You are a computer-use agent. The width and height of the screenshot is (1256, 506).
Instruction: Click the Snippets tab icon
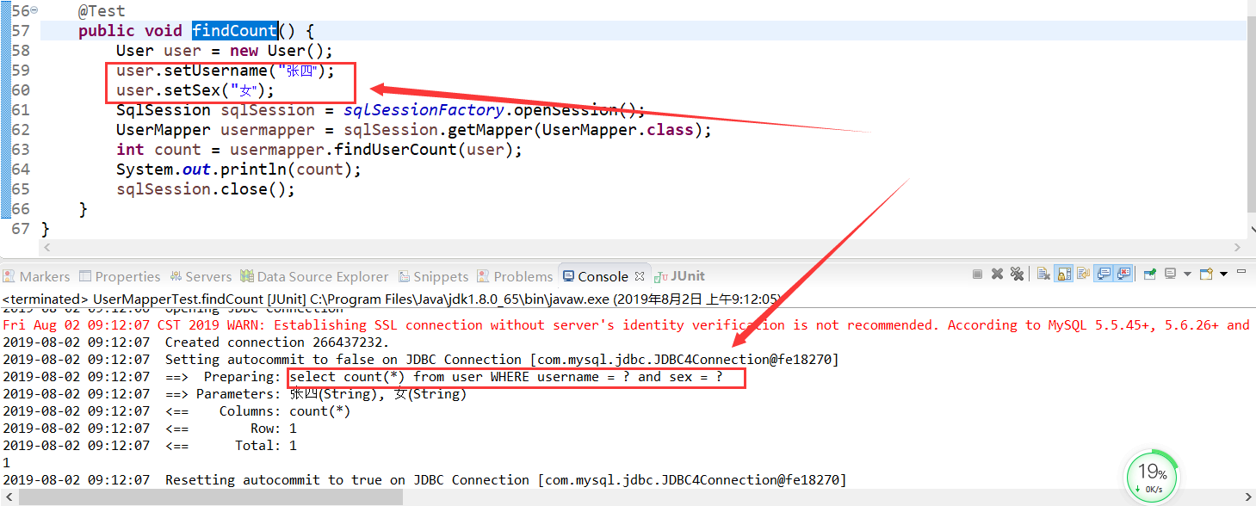point(405,276)
